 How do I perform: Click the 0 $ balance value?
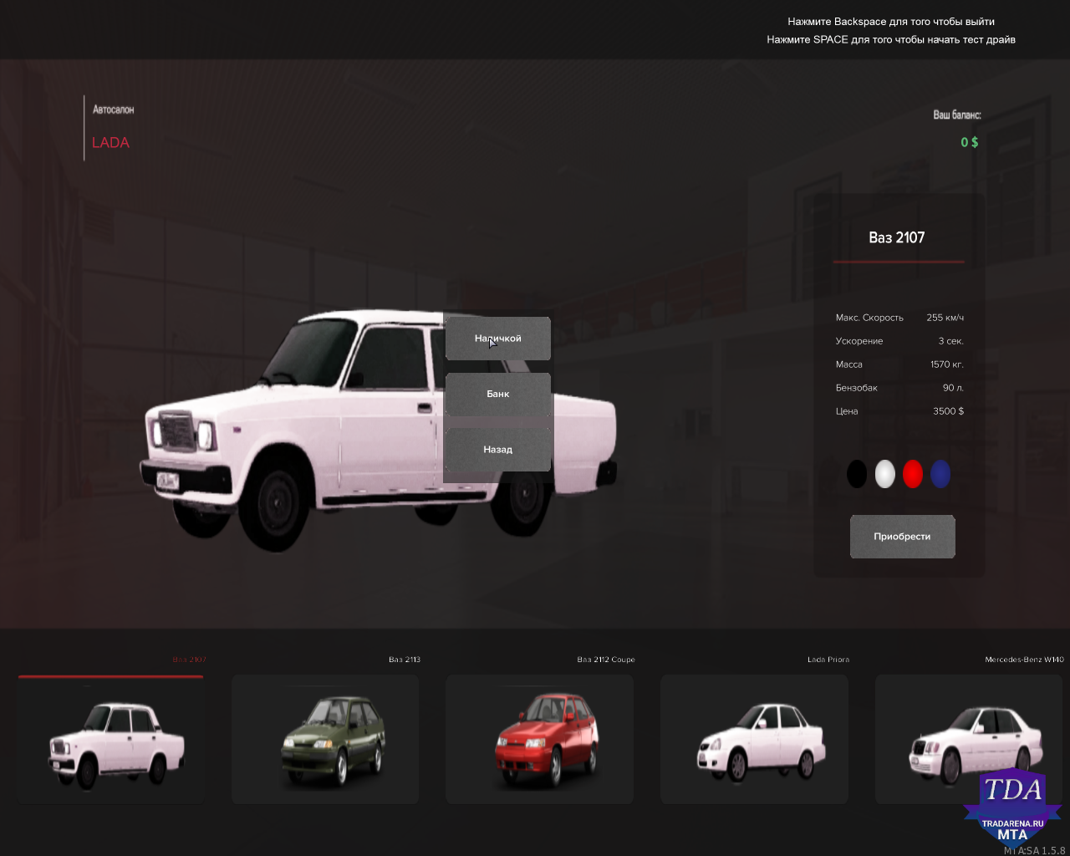coord(970,142)
